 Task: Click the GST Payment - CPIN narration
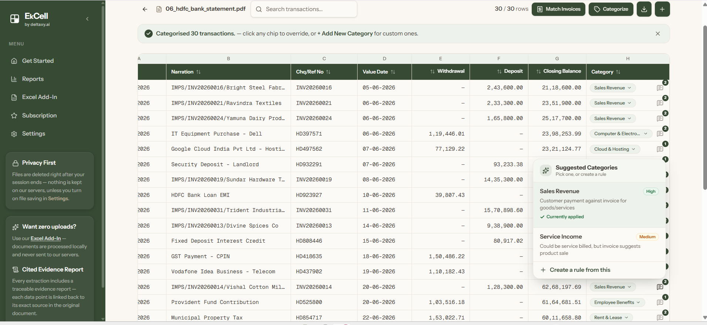(x=200, y=256)
